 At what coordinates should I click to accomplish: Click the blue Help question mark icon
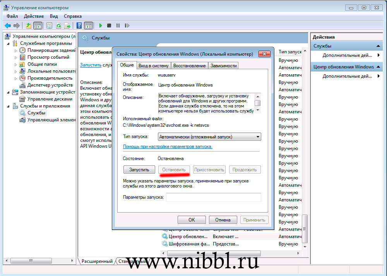(x=79, y=26)
